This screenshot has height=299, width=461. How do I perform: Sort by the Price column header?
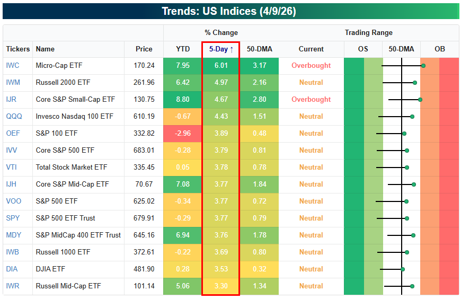pyautogui.click(x=144, y=49)
